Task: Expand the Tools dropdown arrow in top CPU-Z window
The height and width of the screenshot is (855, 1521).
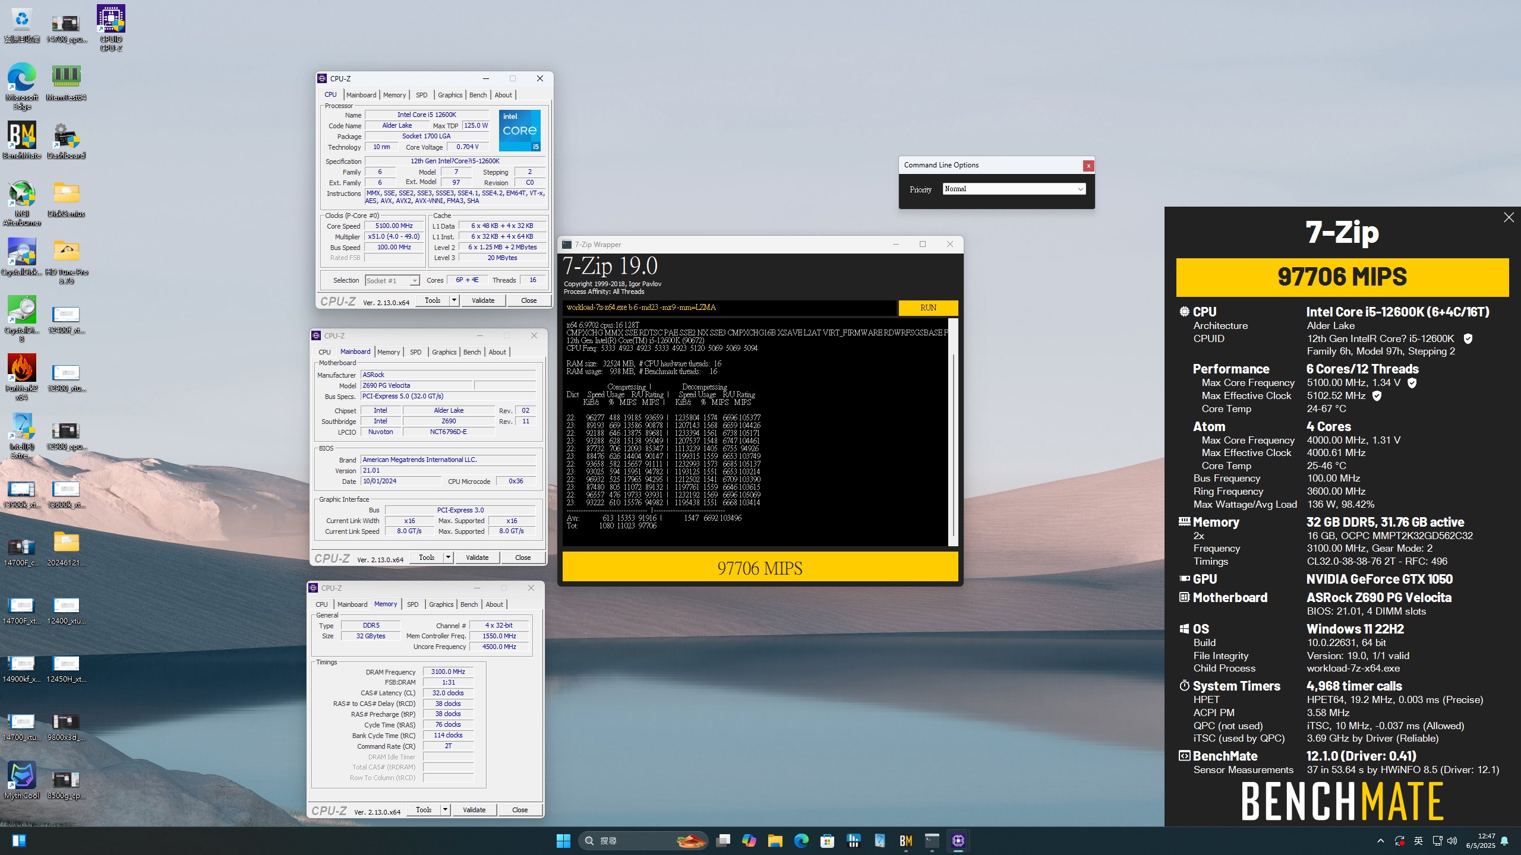Action: pos(454,300)
